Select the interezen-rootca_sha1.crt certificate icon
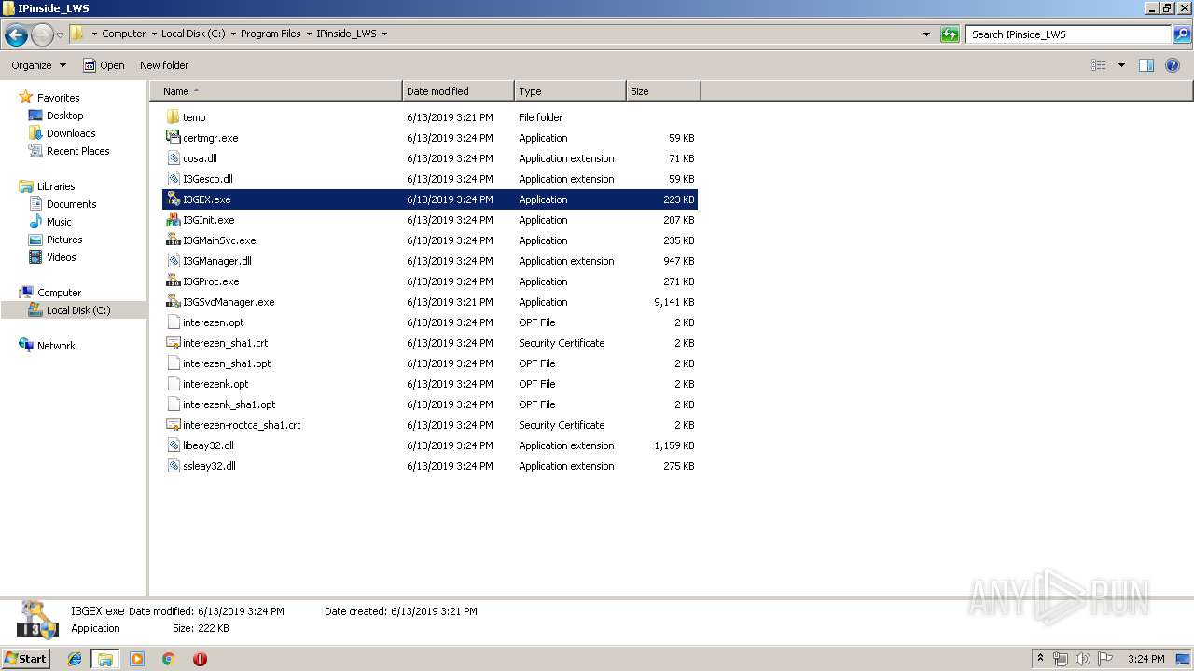 tap(173, 425)
